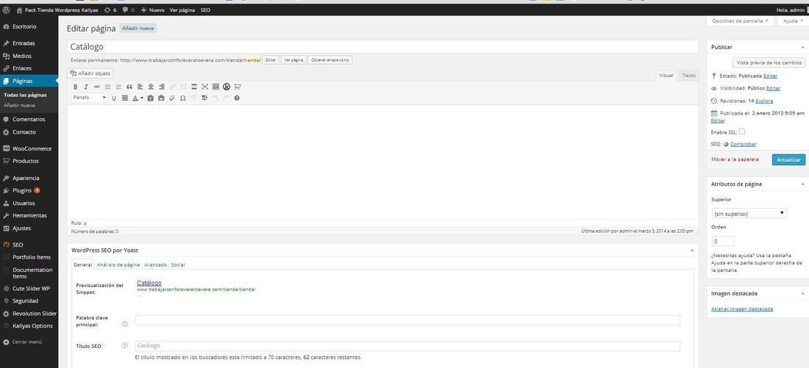The width and height of the screenshot is (809, 368).
Task: Paste as plain text
Action: (150, 98)
